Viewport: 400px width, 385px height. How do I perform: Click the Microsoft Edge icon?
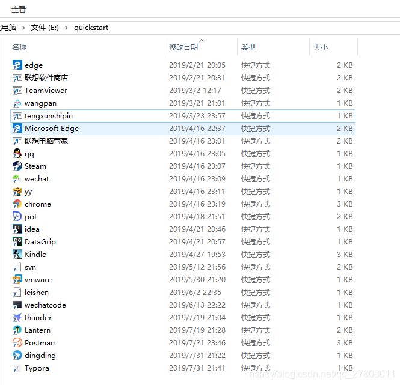click(17, 128)
